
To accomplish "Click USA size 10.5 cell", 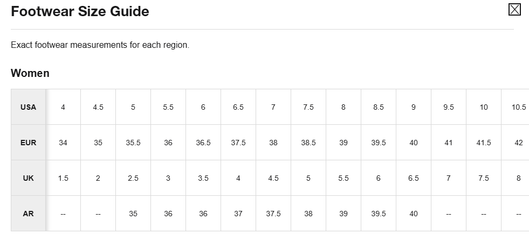I will [x=518, y=107].
